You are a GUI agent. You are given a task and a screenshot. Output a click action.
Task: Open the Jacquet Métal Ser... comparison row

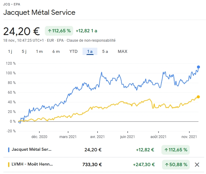(32, 150)
